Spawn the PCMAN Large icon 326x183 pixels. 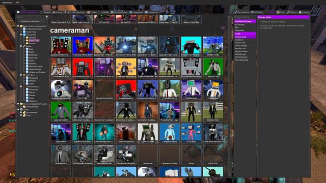[x=192, y=89]
